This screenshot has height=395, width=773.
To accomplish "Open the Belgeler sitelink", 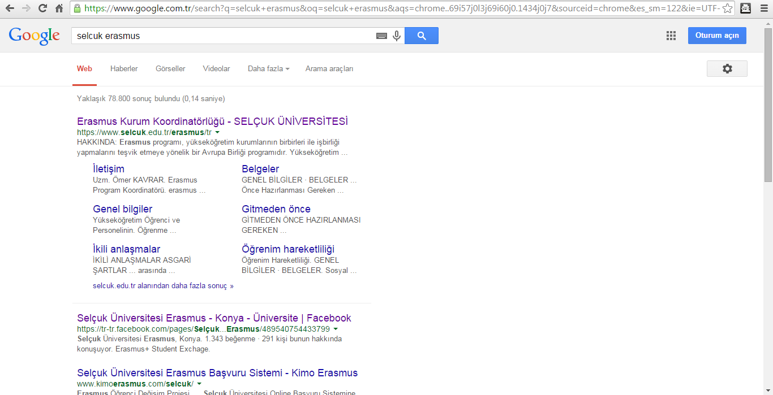I will point(260,168).
